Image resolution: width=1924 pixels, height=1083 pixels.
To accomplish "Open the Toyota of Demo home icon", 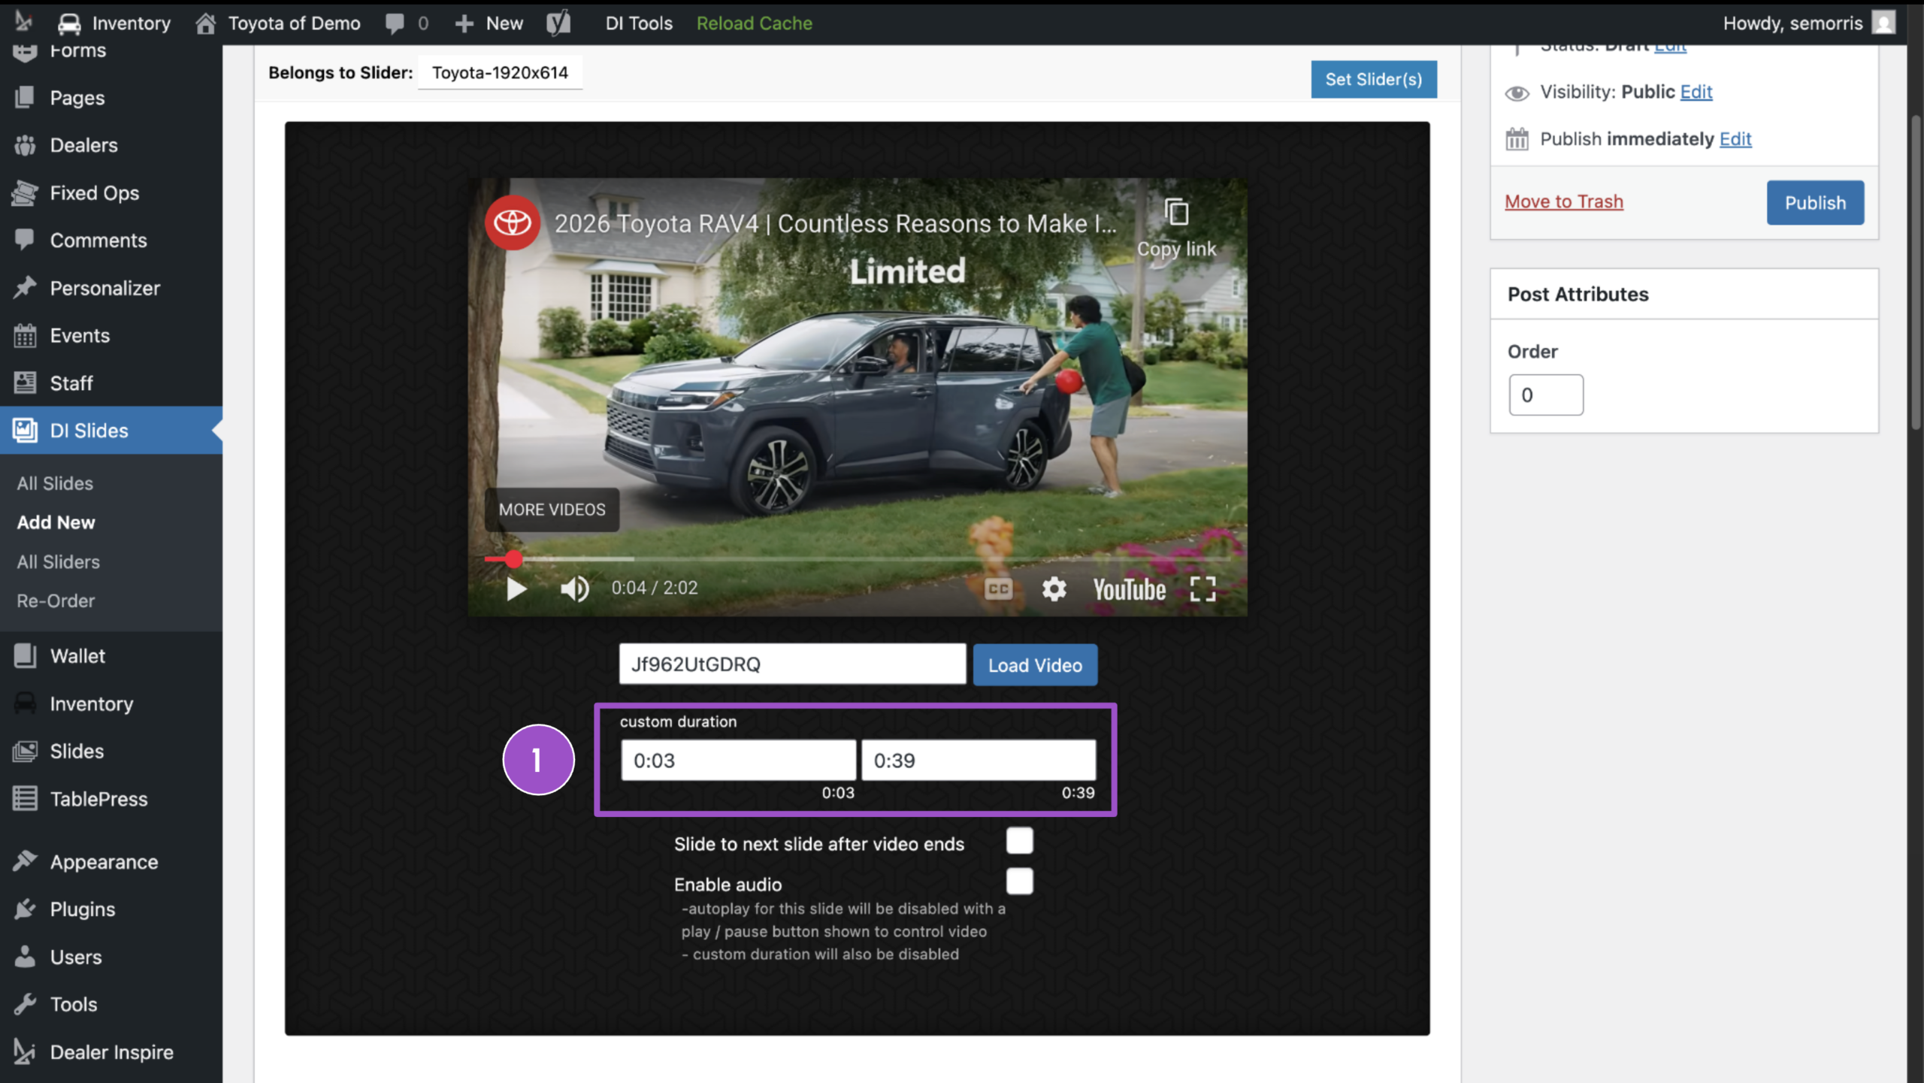I will point(205,23).
